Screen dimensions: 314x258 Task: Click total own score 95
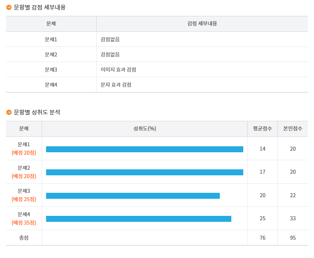[x=293, y=238]
